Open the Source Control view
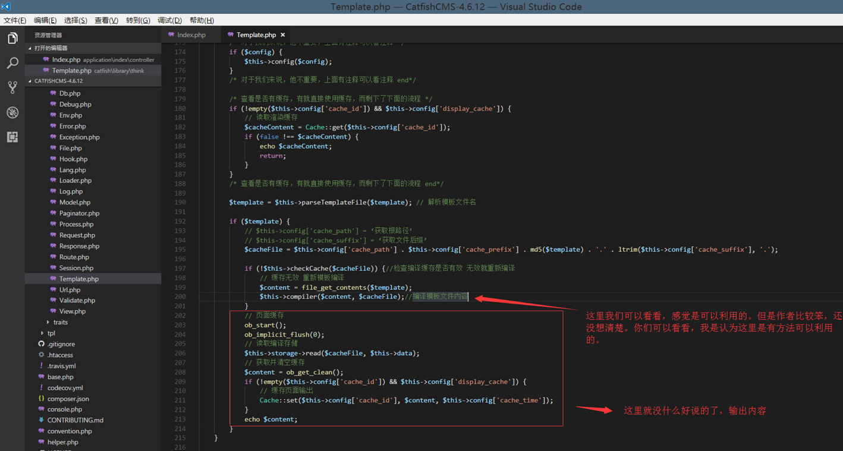Screen dimensions: 843x451 pyautogui.click(x=12, y=88)
